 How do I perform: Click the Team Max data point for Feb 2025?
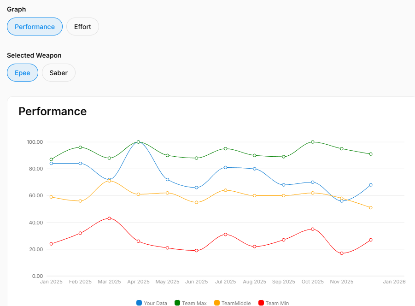coord(80,147)
